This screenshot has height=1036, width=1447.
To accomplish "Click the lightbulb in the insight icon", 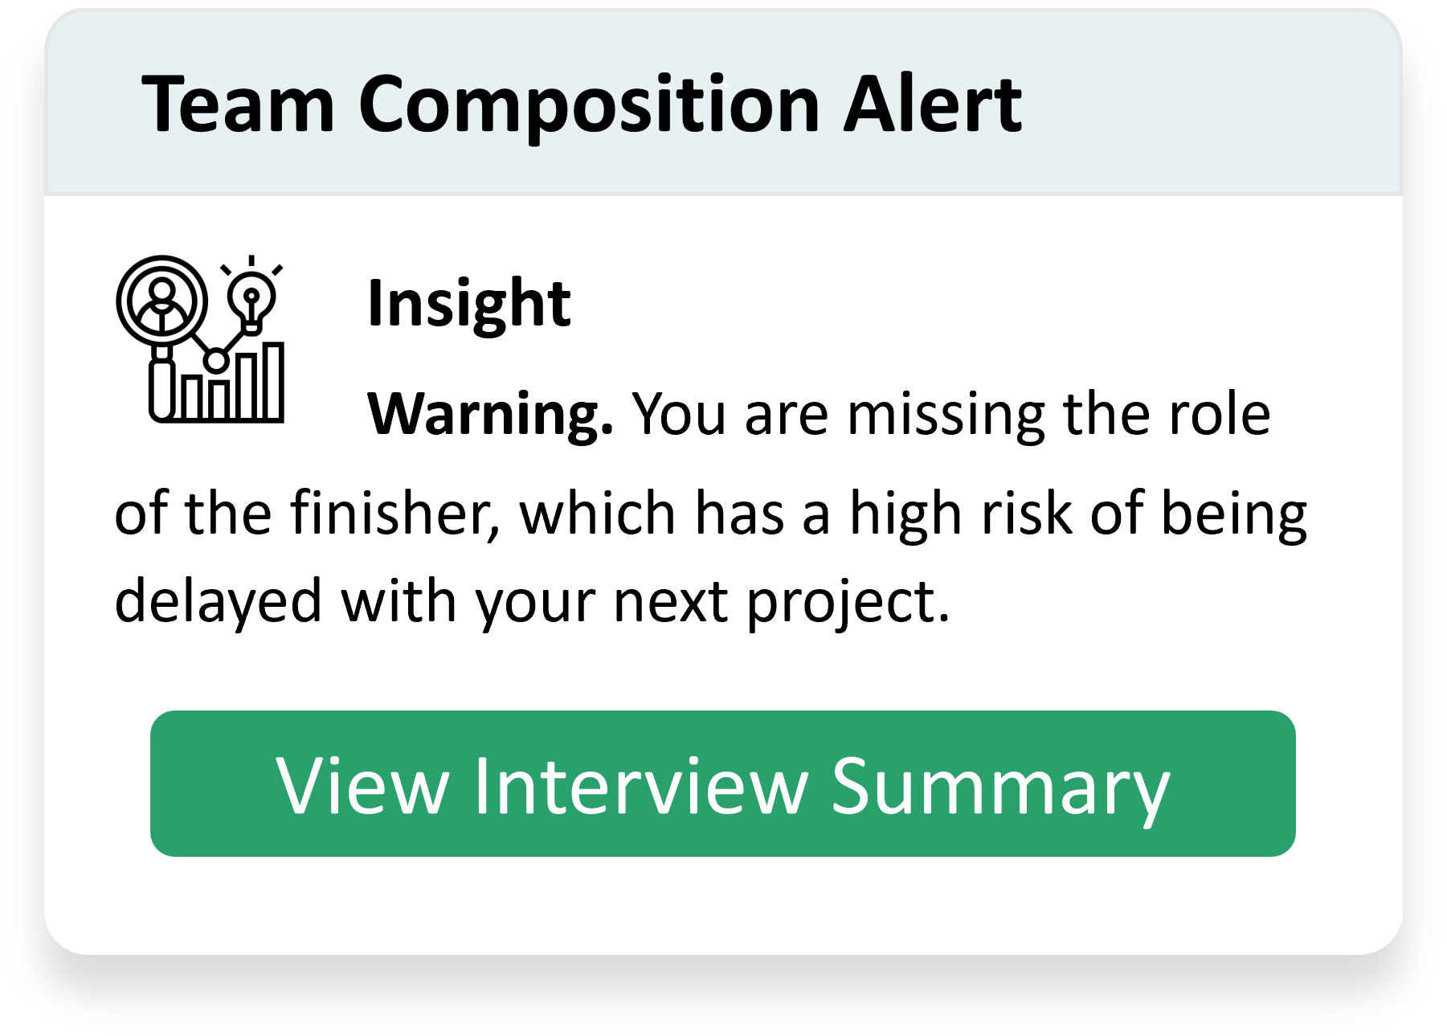I will (251, 301).
